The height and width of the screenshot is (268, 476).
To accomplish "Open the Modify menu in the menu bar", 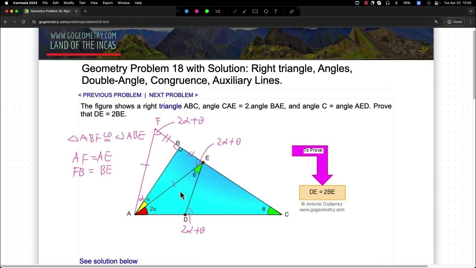I will point(69,3).
